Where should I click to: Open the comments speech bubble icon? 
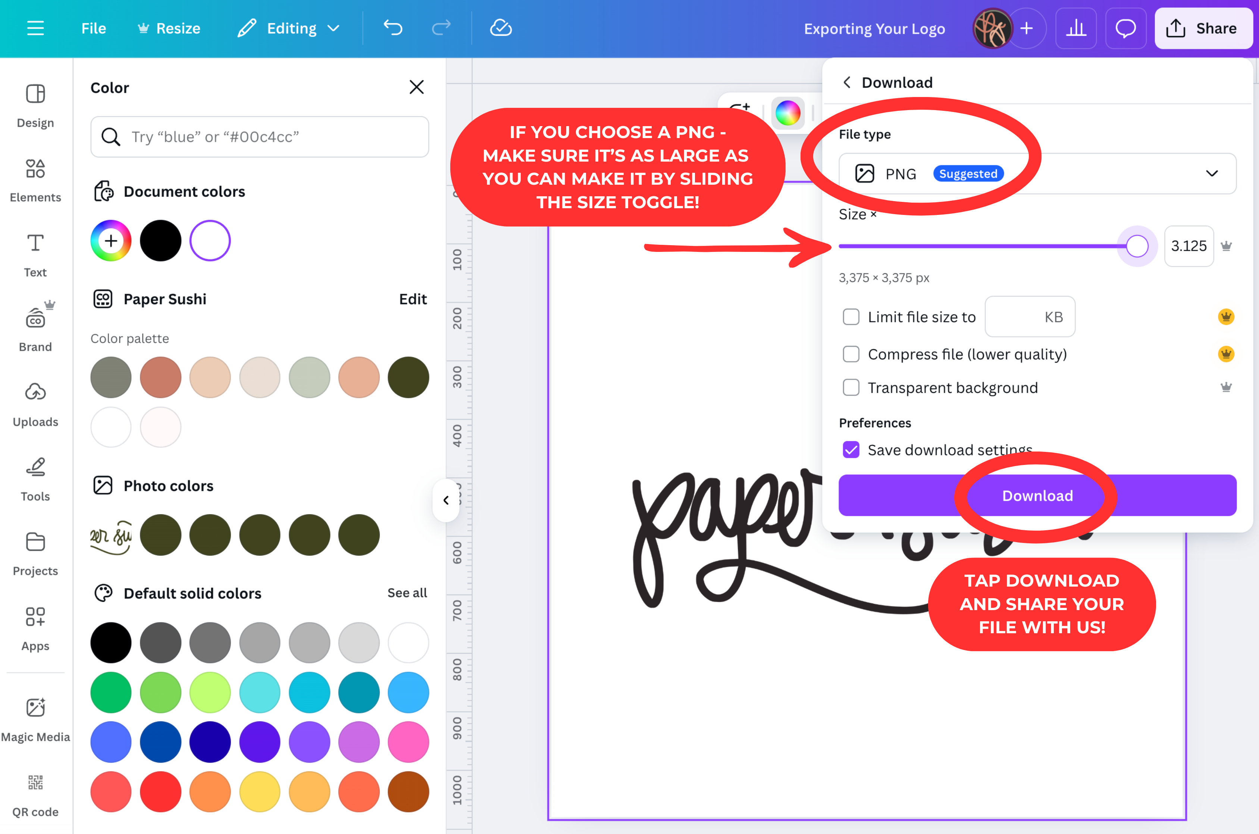click(1125, 28)
